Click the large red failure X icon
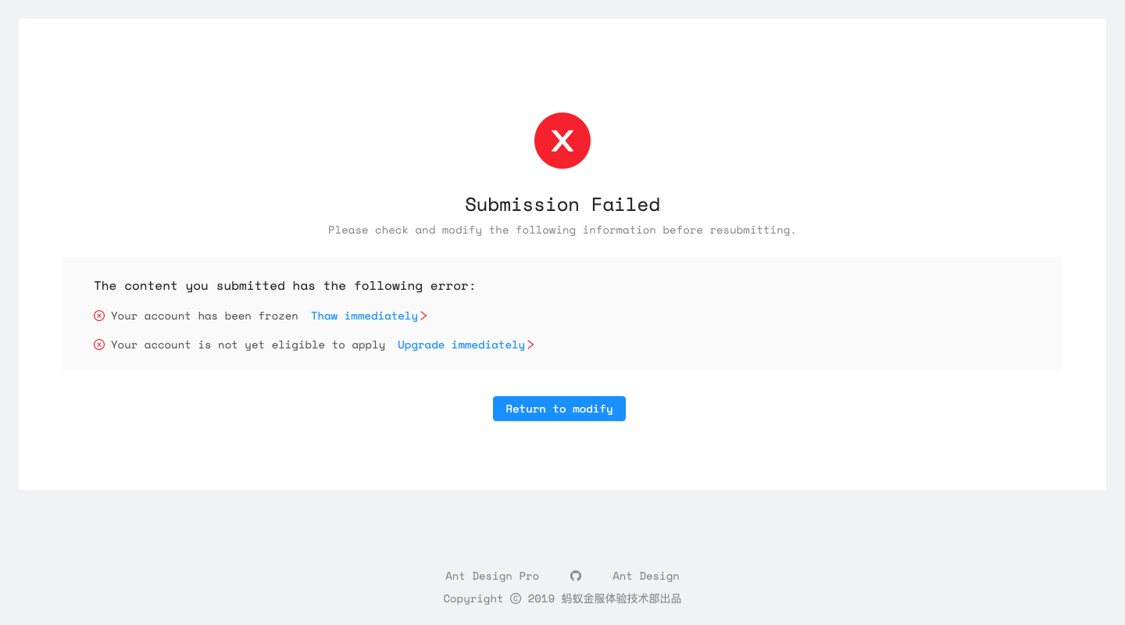 pyautogui.click(x=562, y=141)
